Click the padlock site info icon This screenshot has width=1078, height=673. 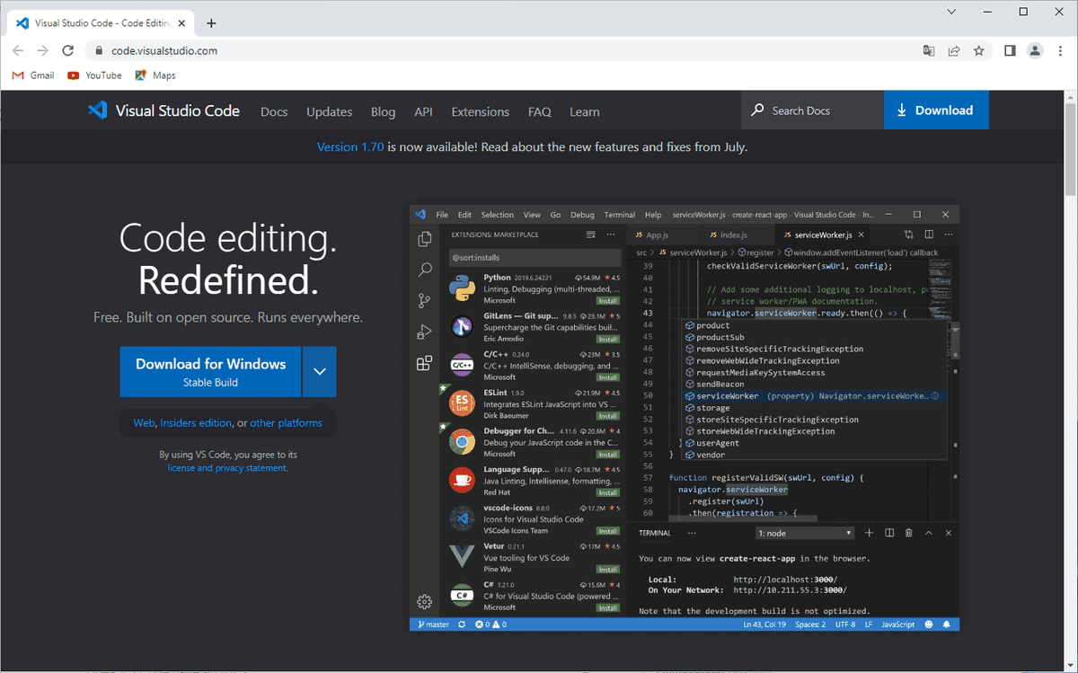pos(99,51)
